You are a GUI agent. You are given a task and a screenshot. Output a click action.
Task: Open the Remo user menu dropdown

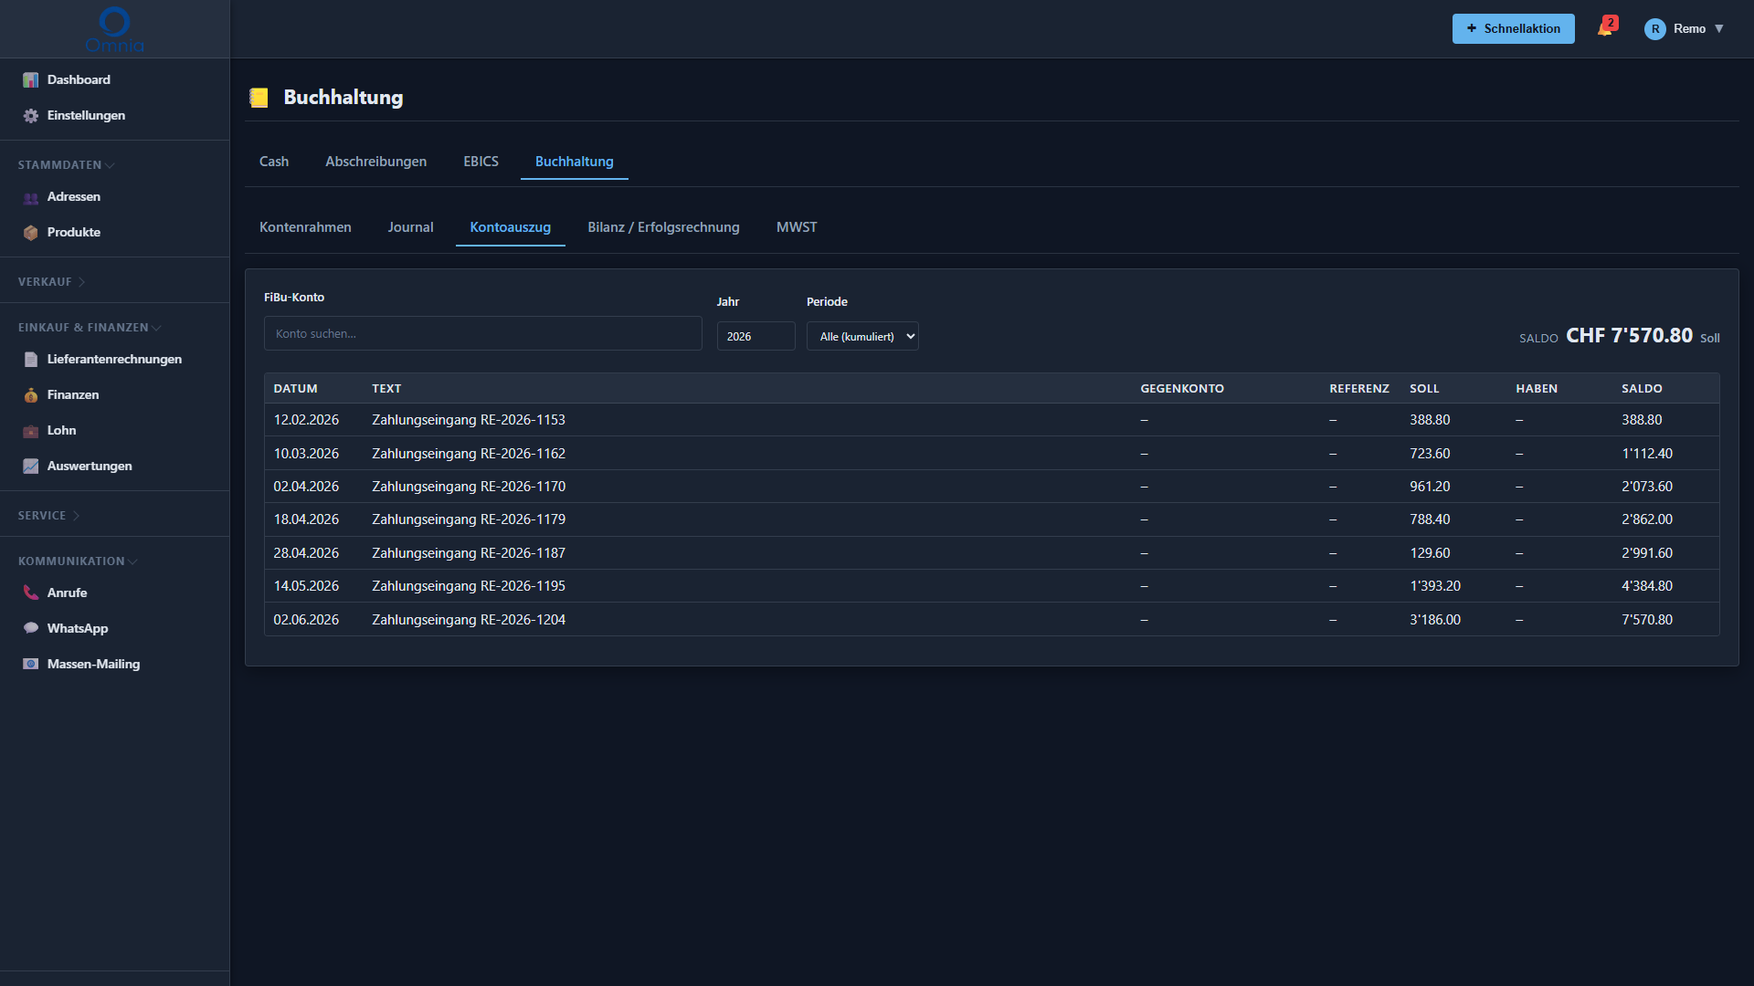[1685, 28]
